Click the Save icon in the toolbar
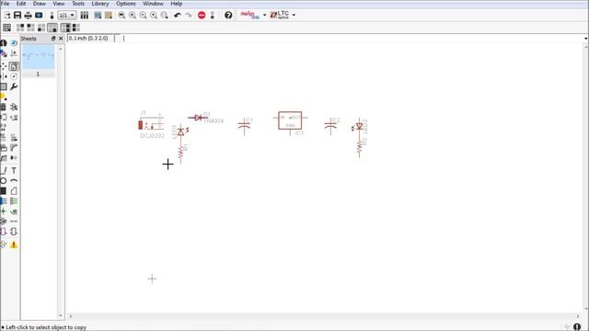This screenshot has height=331, width=589. pos(17,15)
